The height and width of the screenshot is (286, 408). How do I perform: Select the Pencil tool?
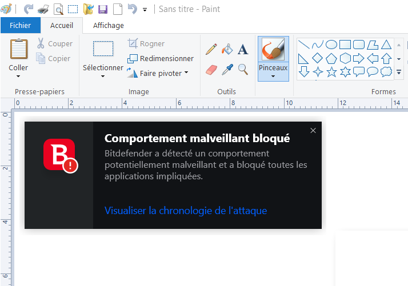[211, 49]
